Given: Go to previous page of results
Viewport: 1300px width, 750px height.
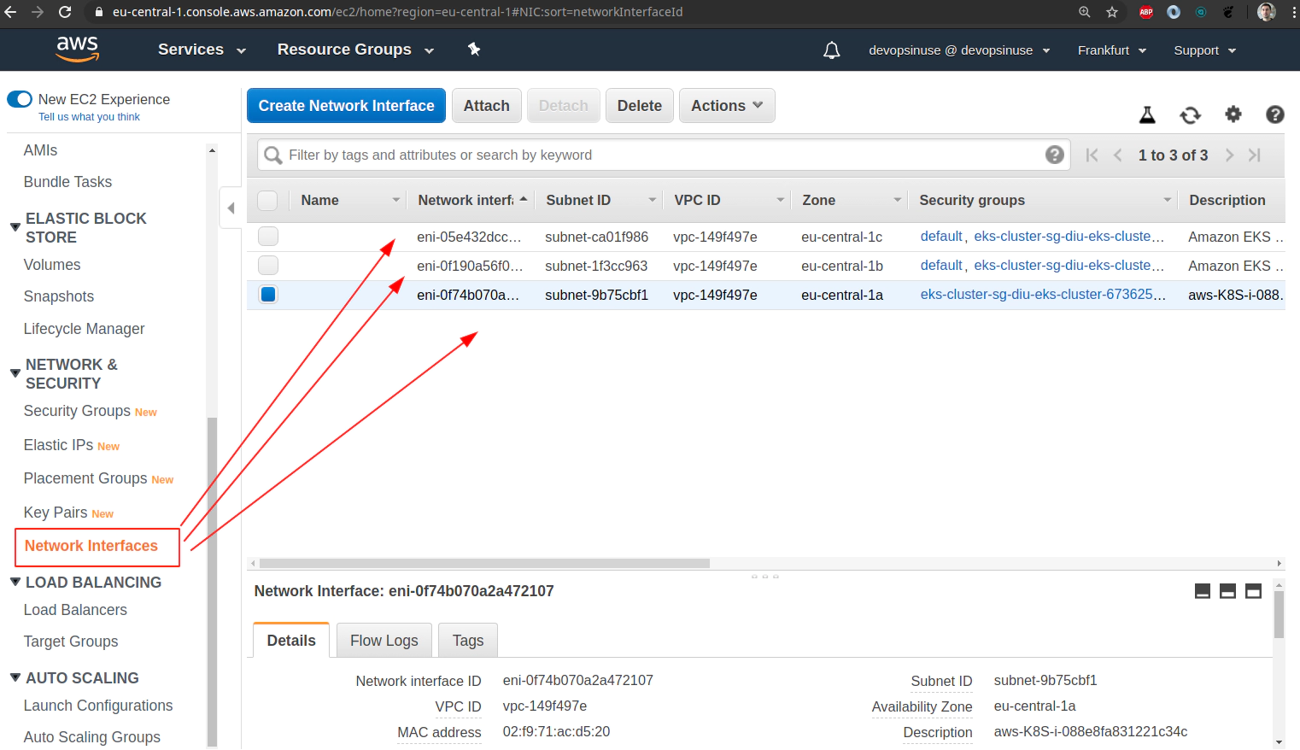Looking at the screenshot, I should 1117,155.
